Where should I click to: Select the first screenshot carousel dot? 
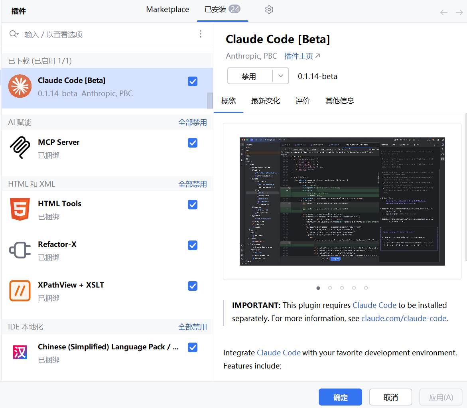click(318, 288)
